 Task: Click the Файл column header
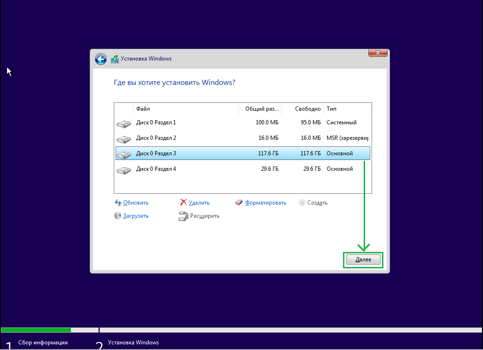click(186, 109)
